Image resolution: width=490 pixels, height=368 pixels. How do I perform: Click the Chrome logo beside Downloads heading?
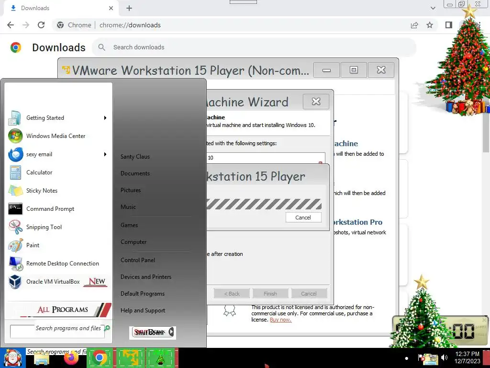(16, 47)
